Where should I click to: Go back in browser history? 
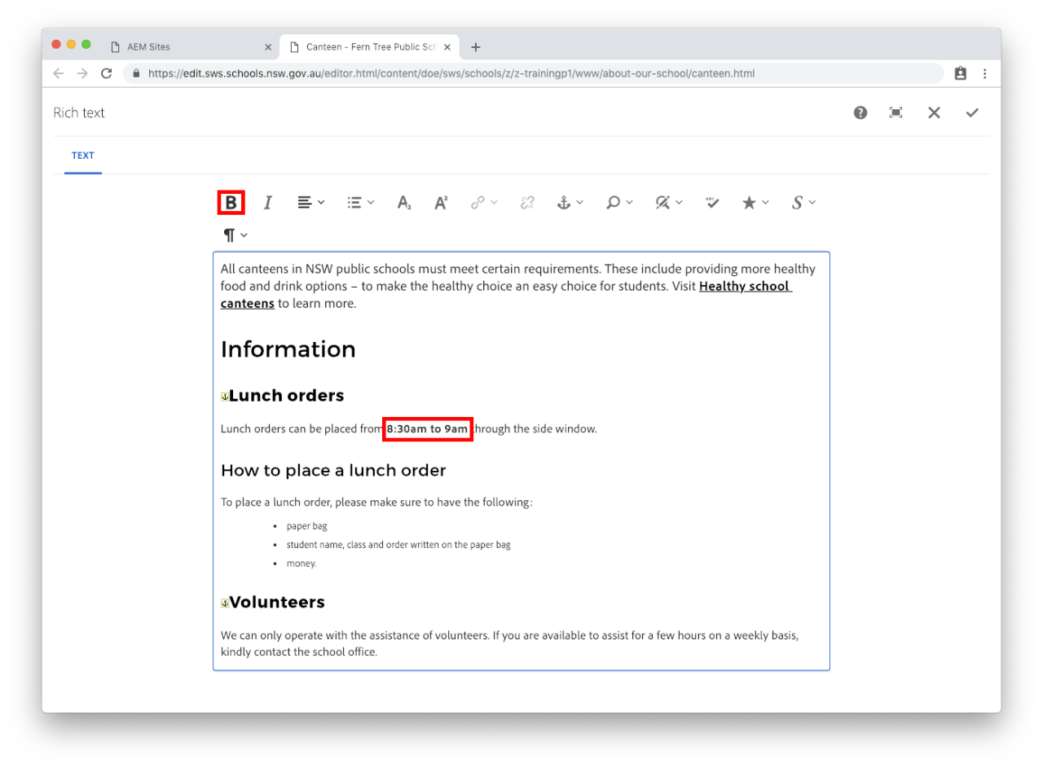58,73
